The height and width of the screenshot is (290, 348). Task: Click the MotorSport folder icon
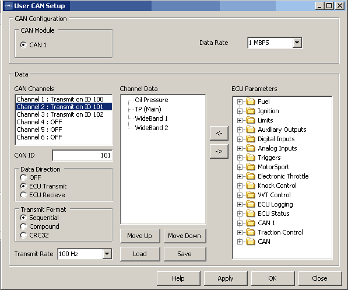pos(251,167)
